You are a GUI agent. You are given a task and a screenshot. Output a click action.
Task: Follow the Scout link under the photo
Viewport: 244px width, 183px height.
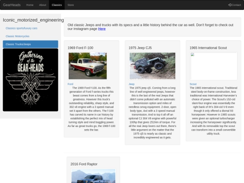tap(193, 84)
